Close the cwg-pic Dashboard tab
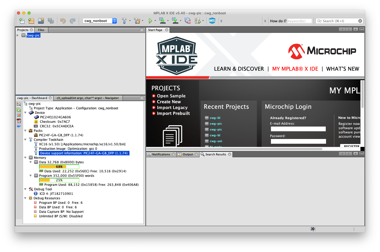Screen dimensions: 380x252 coord(50,98)
